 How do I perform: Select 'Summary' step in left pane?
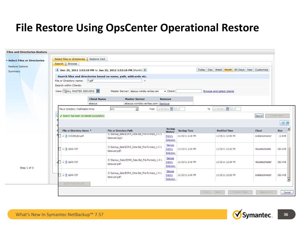(x=14, y=72)
